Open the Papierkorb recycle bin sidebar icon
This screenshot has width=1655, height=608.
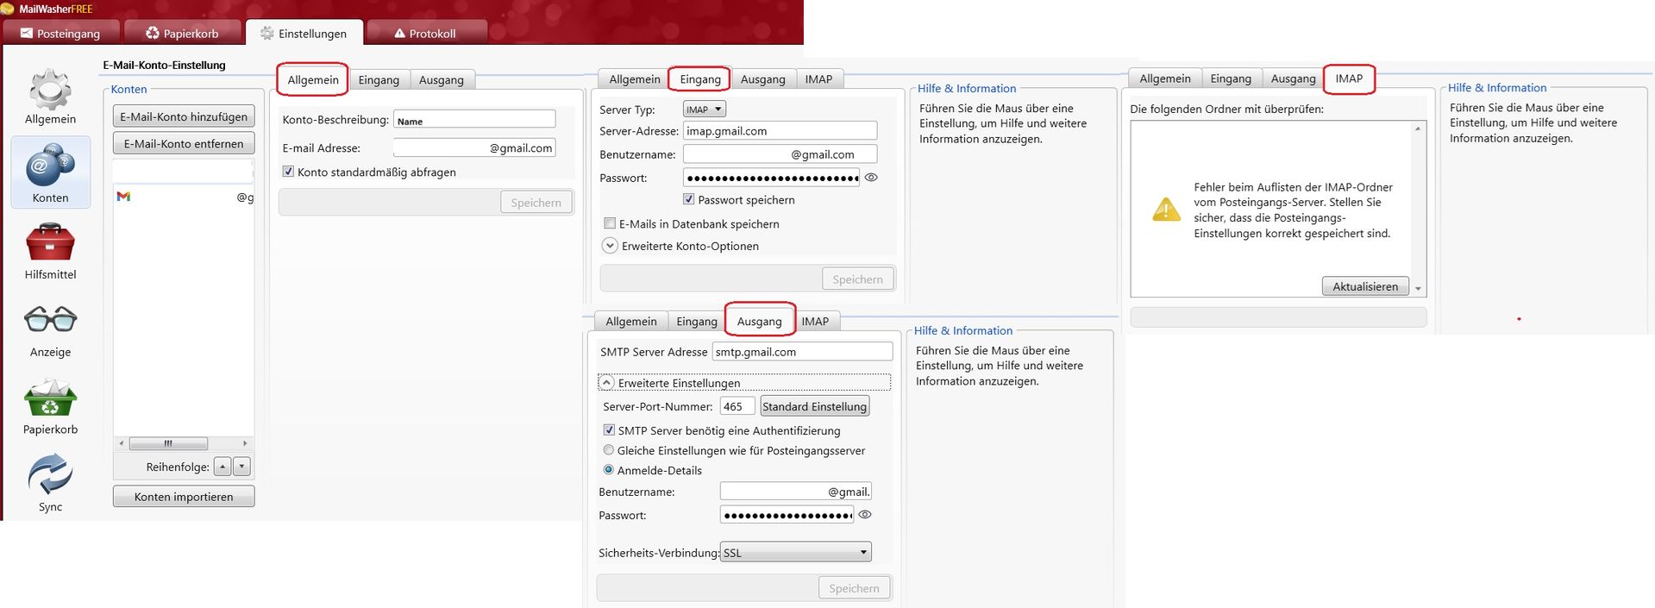[50, 398]
